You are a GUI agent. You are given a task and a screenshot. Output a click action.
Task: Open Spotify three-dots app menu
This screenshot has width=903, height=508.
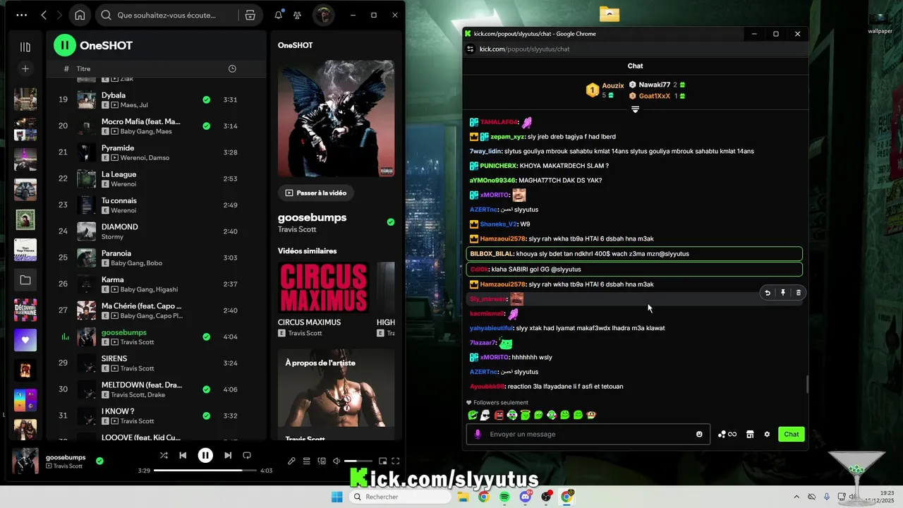[x=22, y=15]
